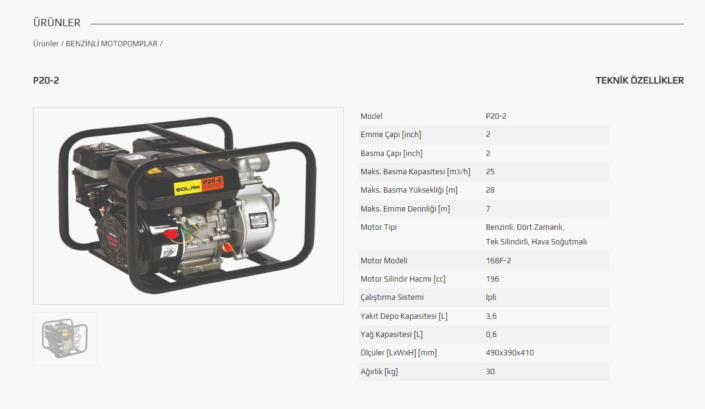Click the ÜRÜNLER page heading
The image size is (705, 409).
[57, 23]
